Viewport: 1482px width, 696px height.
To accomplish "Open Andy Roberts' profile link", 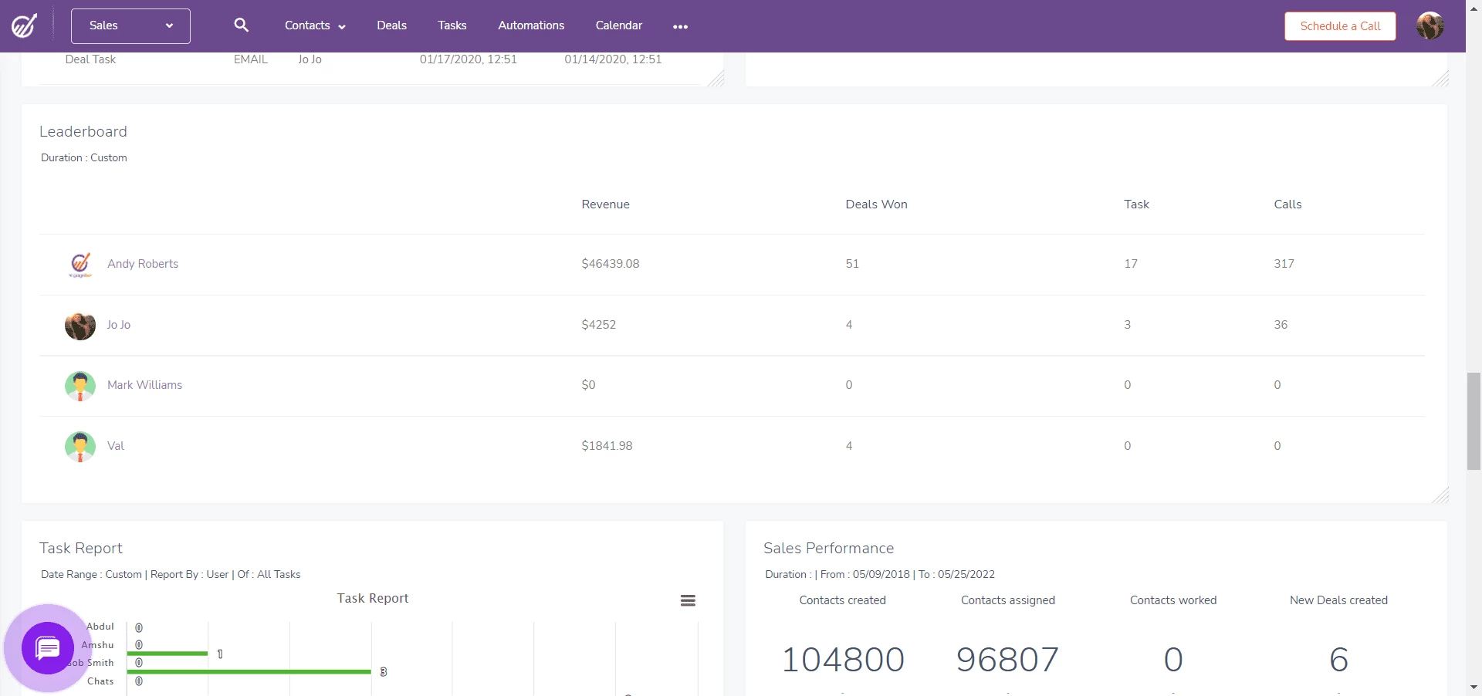I will coord(143,264).
